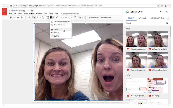Select the Text box tool
This screenshot has width=173, height=108.
point(48,17)
